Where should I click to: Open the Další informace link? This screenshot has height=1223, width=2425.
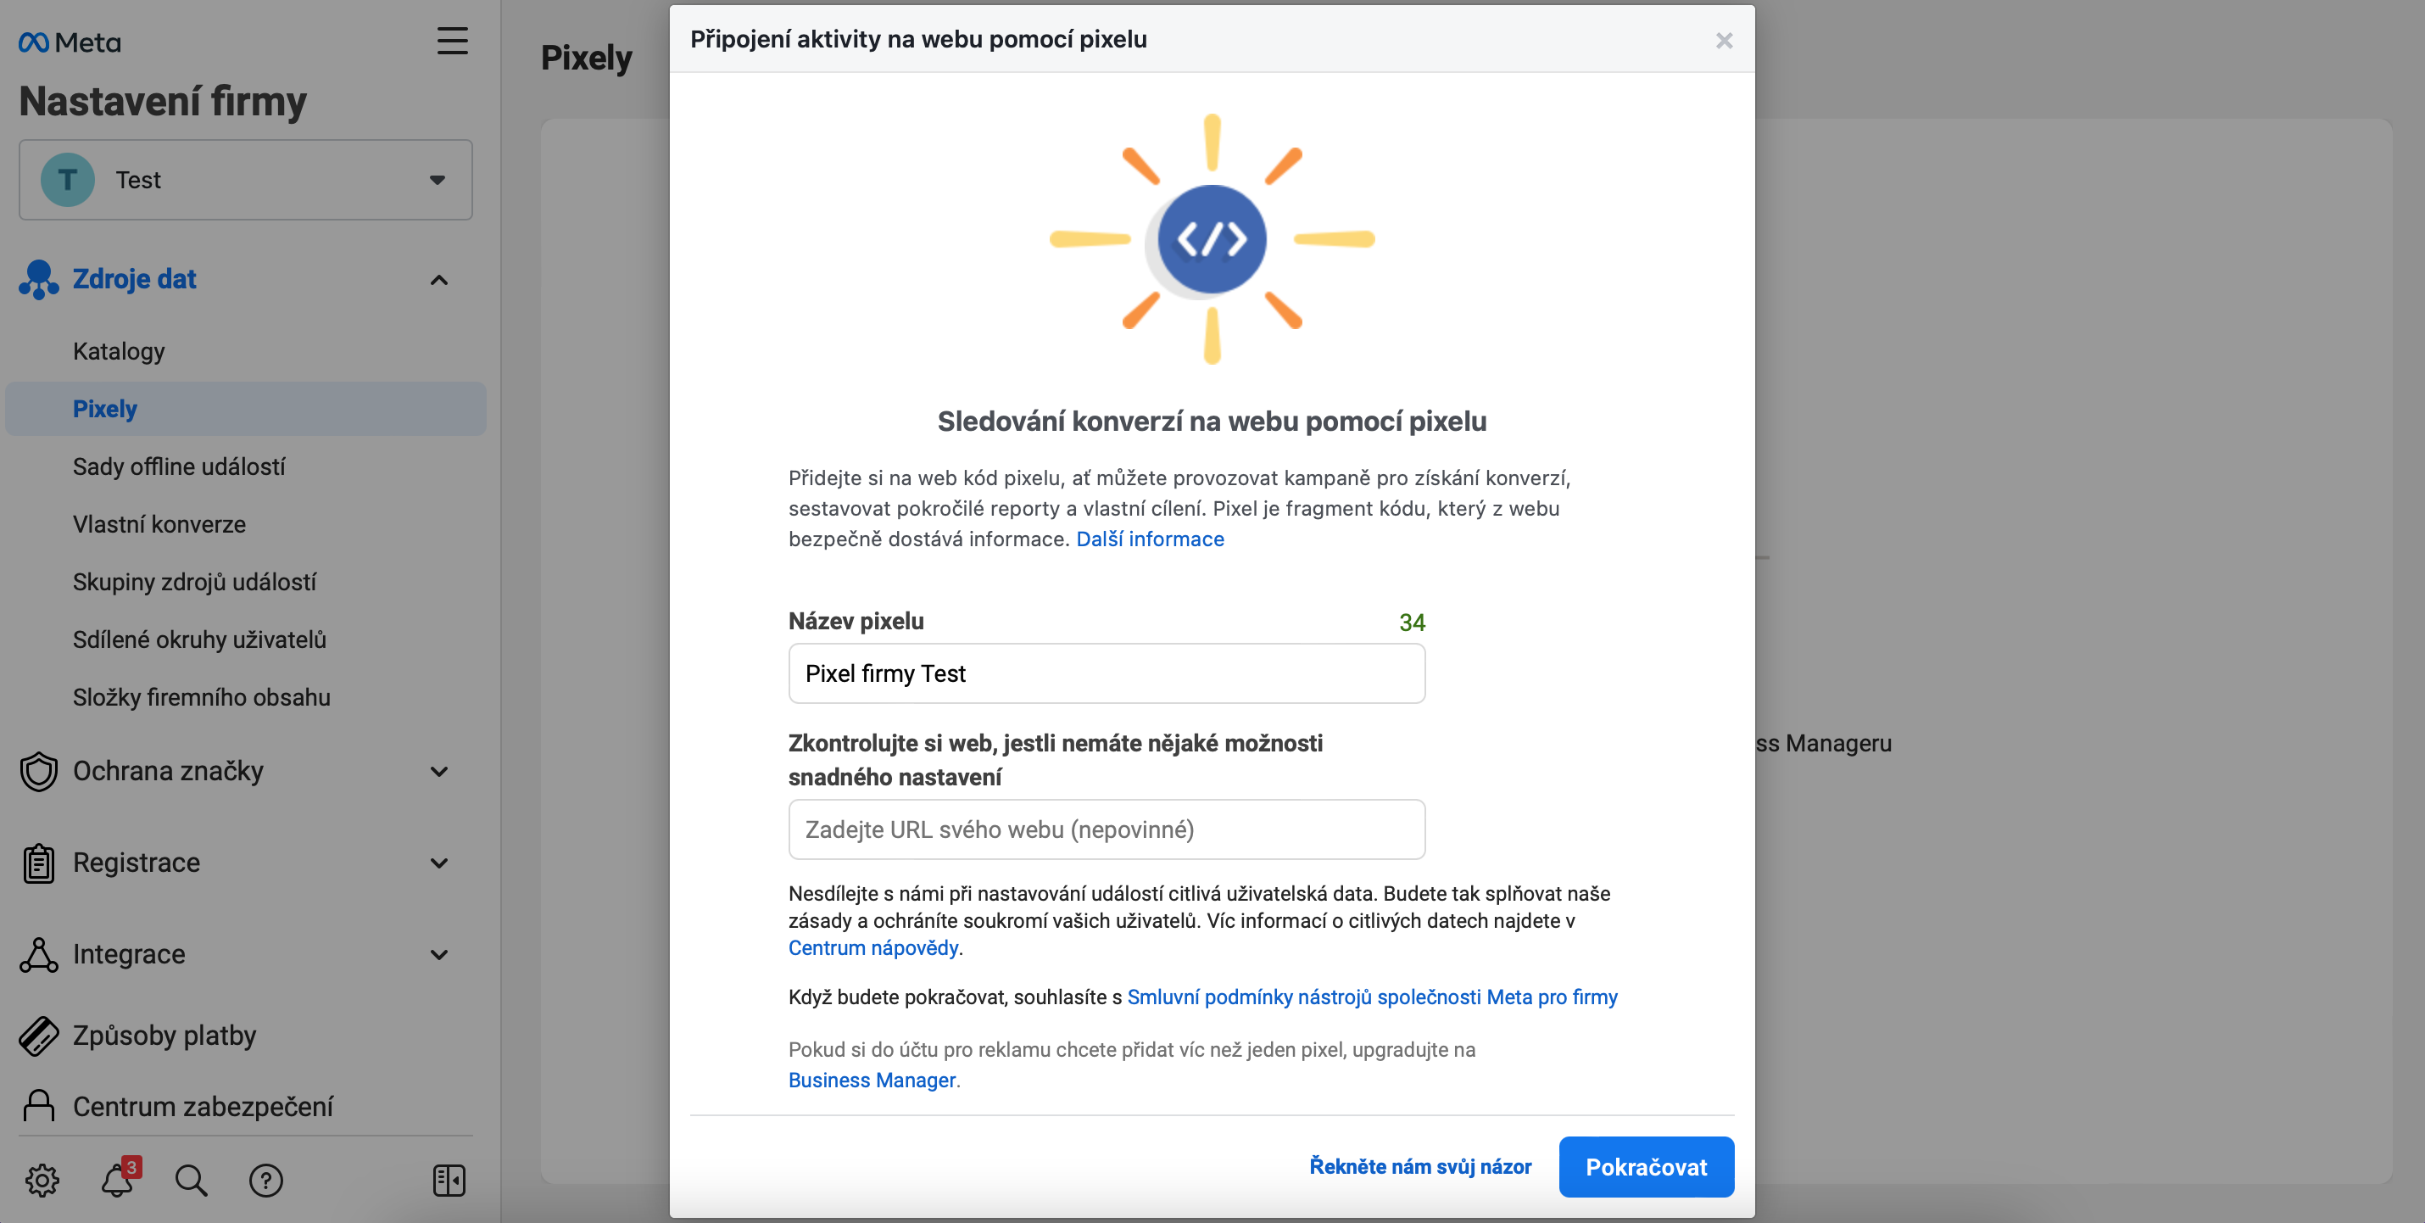click(1150, 539)
